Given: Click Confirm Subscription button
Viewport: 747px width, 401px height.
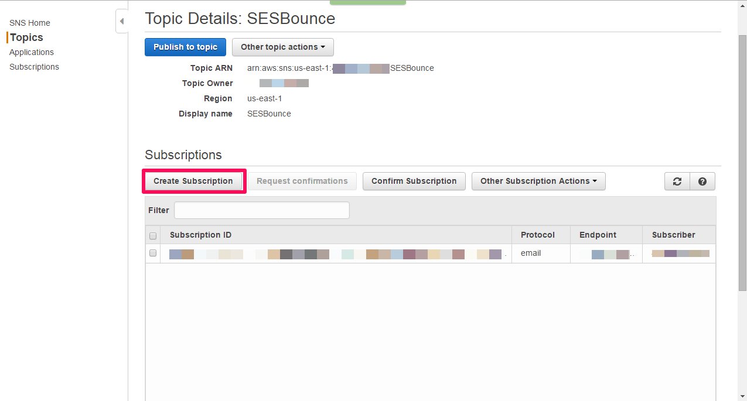Looking at the screenshot, I should coord(414,181).
